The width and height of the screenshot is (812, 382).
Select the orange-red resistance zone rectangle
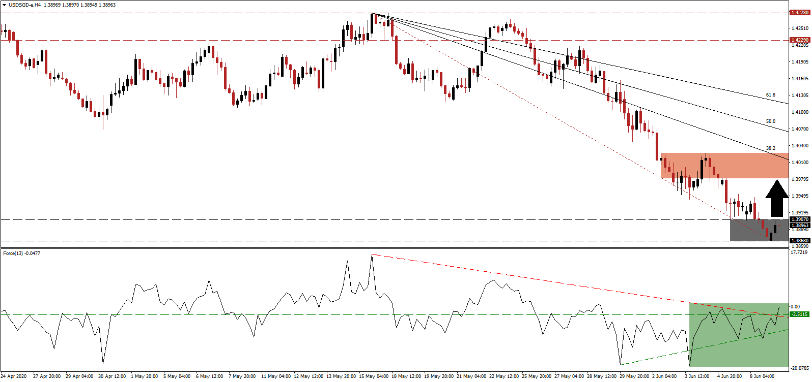[724, 166]
